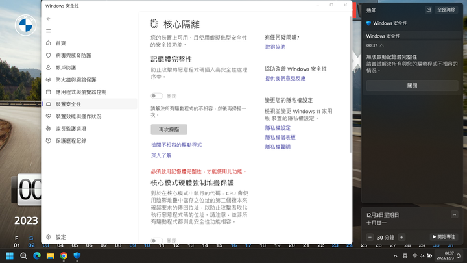467x263 pixels.
Task: Increase focus minutes with plus button
Action: click(401, 238)
